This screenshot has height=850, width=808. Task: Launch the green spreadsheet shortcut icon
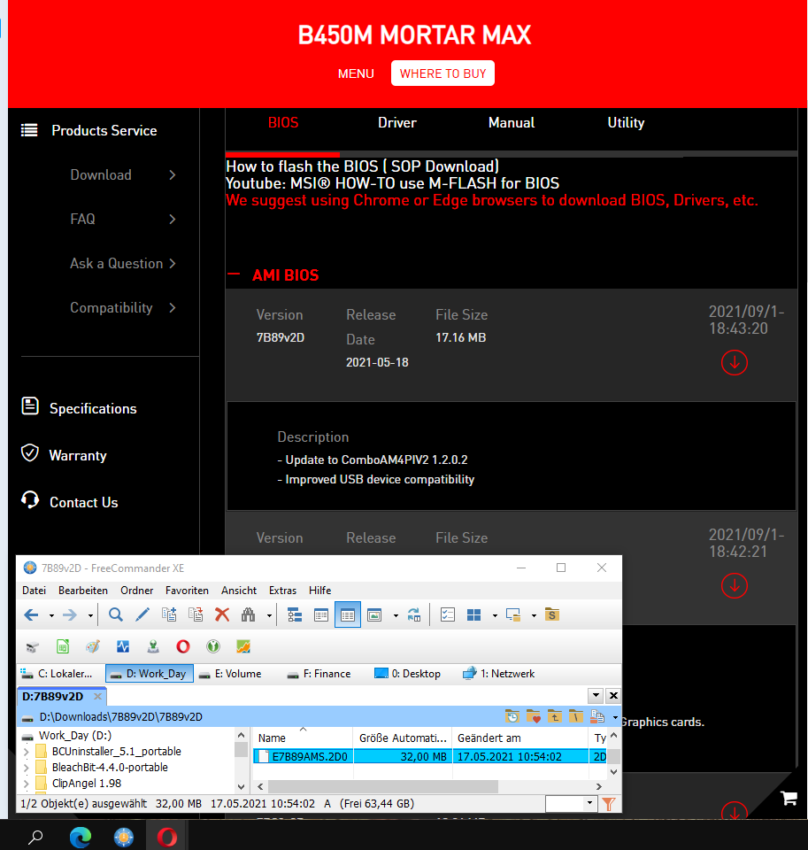coord(63,646)
